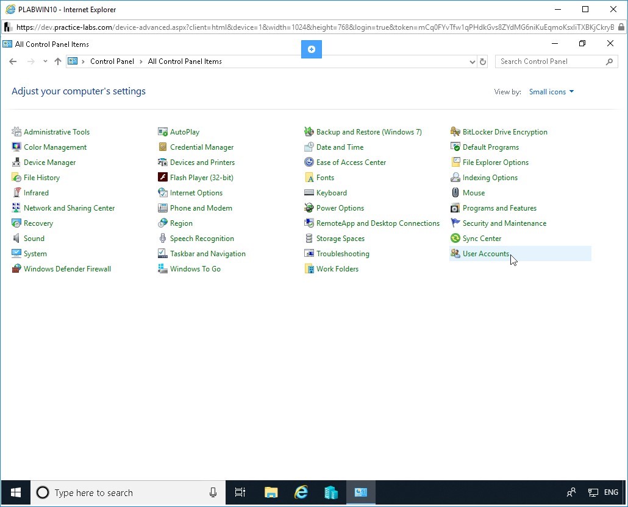Screen dimensions: 628x507
Task: Click the Security and Maintenance link
Action: tap(504, 223)
